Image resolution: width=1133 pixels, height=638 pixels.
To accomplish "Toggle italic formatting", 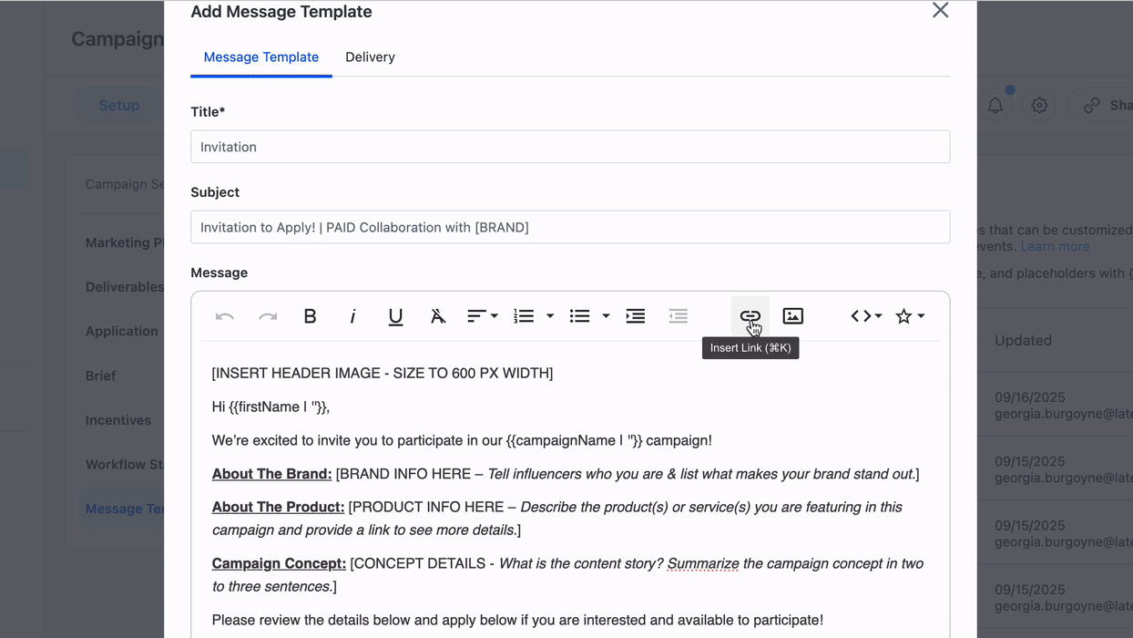I will 352,316.
